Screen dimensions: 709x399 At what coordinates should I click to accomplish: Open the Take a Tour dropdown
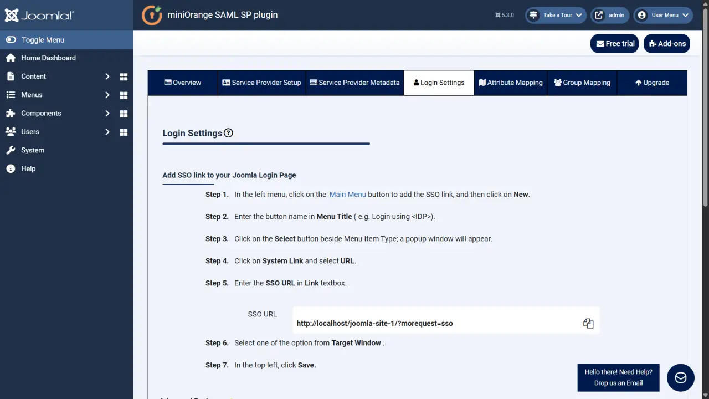tap(556, 15)
